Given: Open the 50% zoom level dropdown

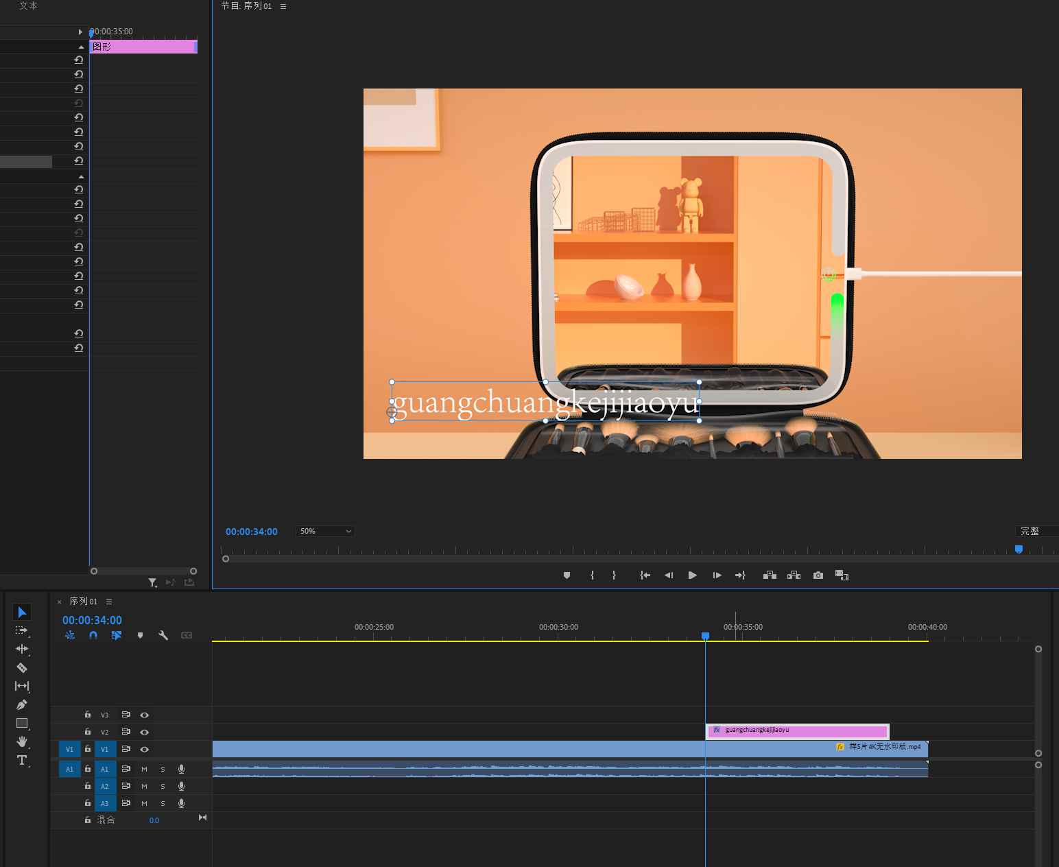Looking at the screenshot, I should (325, 531).
